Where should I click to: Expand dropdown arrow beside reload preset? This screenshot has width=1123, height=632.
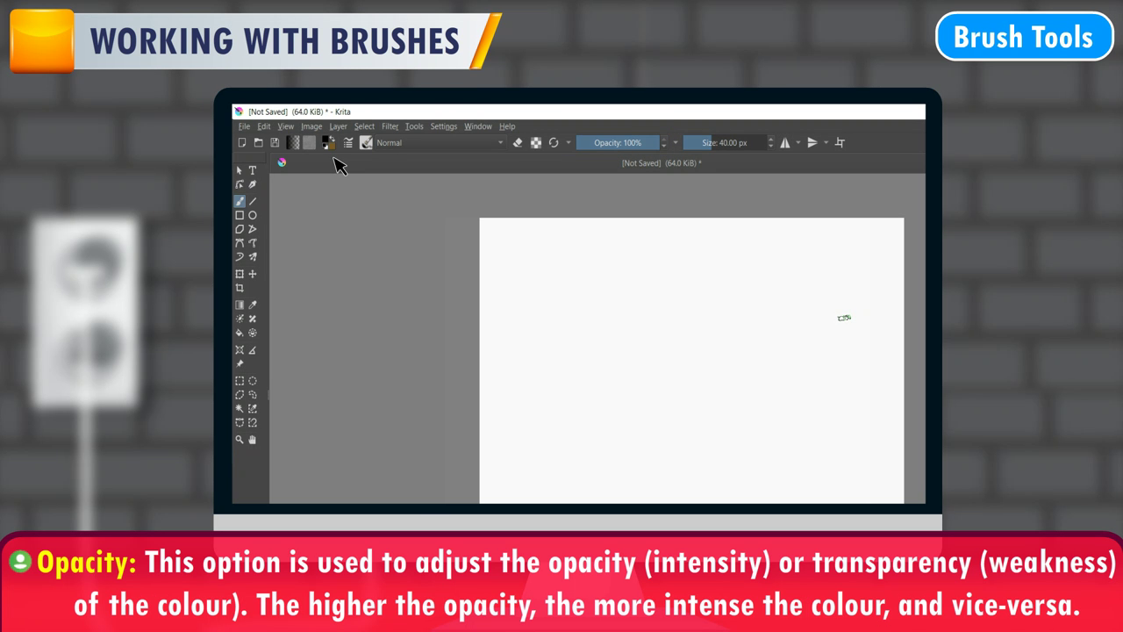click(569, 143)
